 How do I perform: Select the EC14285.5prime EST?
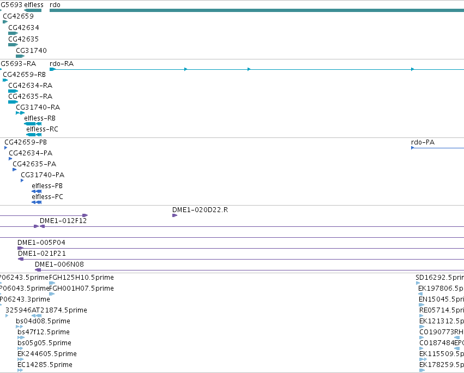pos(20,370)
